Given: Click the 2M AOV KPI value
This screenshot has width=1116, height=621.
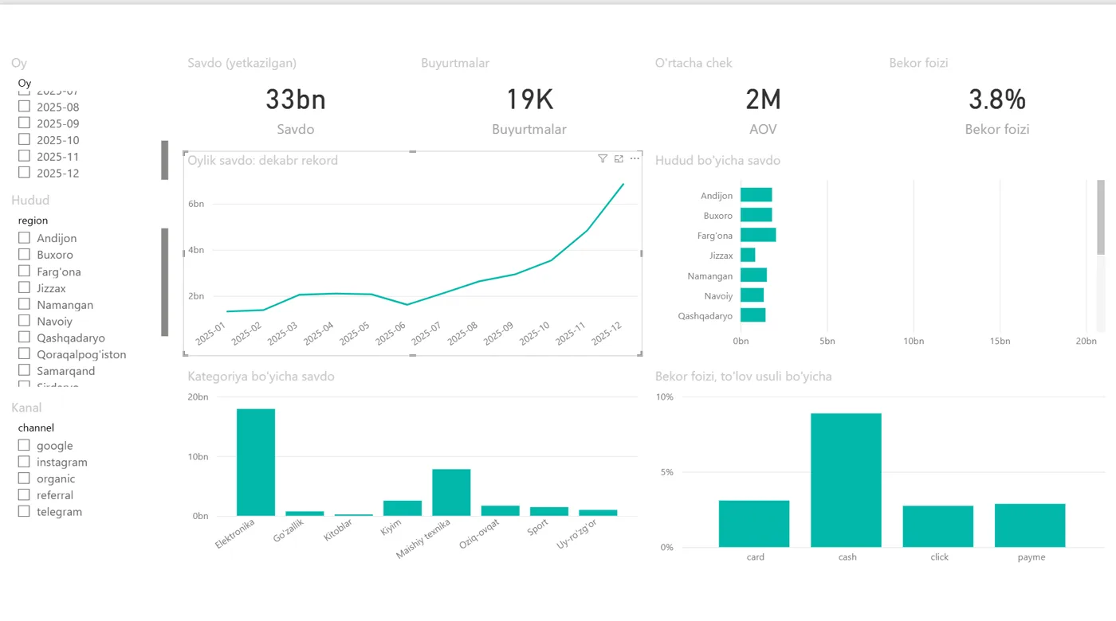Looking at the screenshot, I should pos(763,100).
